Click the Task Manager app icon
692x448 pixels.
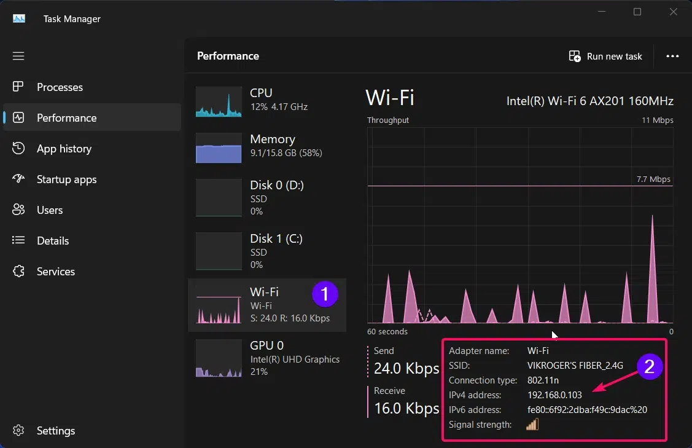(x=19, y=18)
